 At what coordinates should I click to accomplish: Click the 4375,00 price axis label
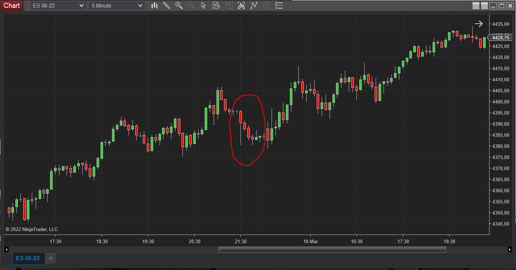coord(501,157)
